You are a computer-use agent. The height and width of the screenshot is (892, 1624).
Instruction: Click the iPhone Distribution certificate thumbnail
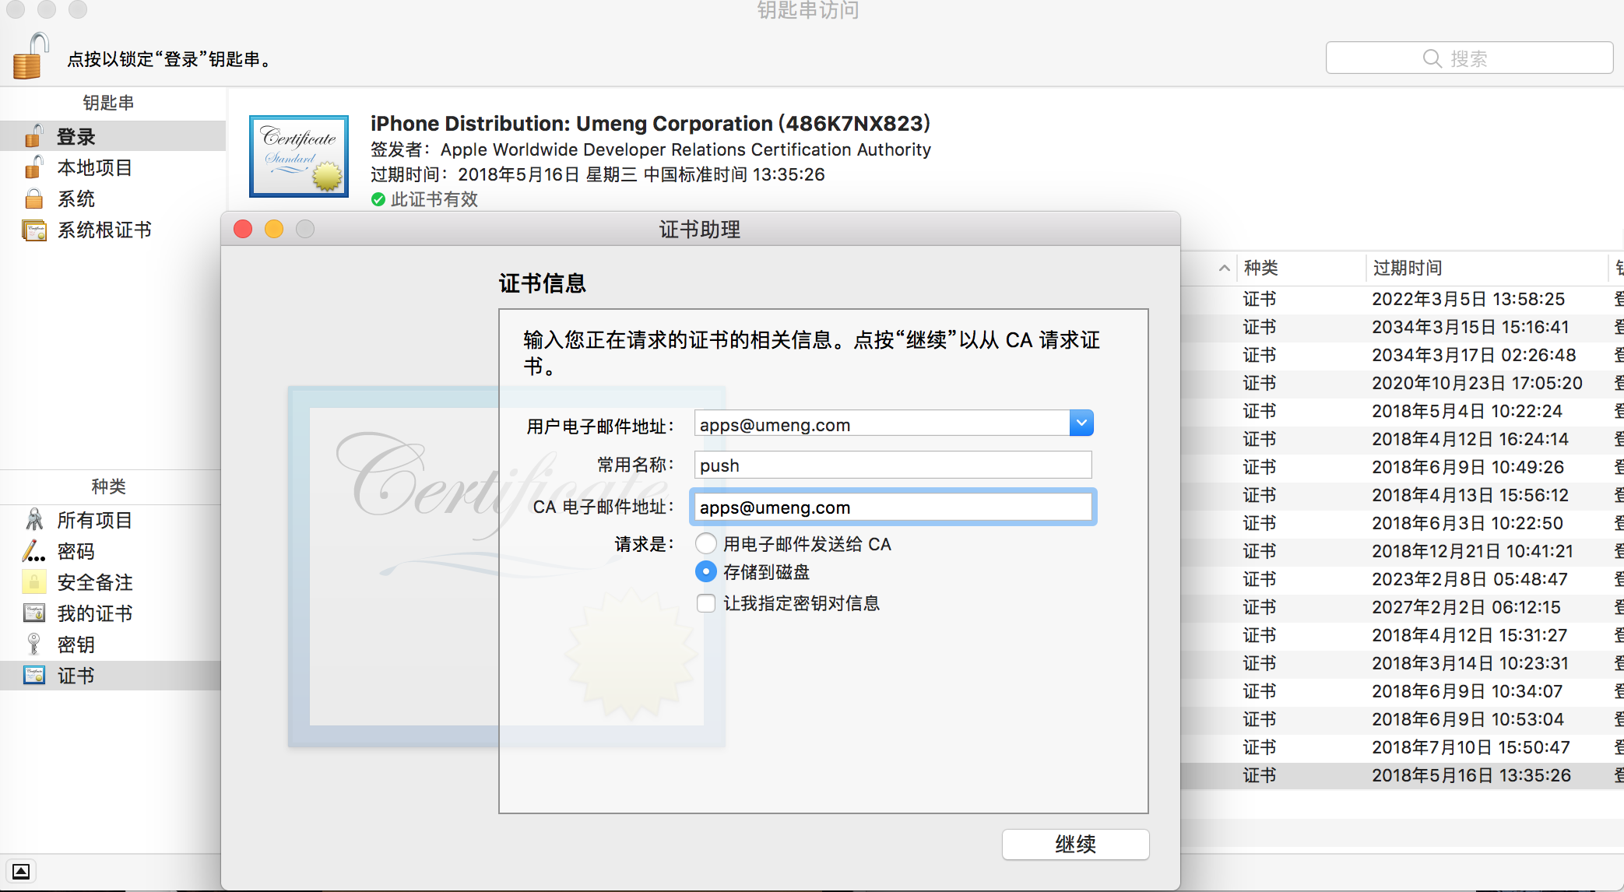coord(299,156)
